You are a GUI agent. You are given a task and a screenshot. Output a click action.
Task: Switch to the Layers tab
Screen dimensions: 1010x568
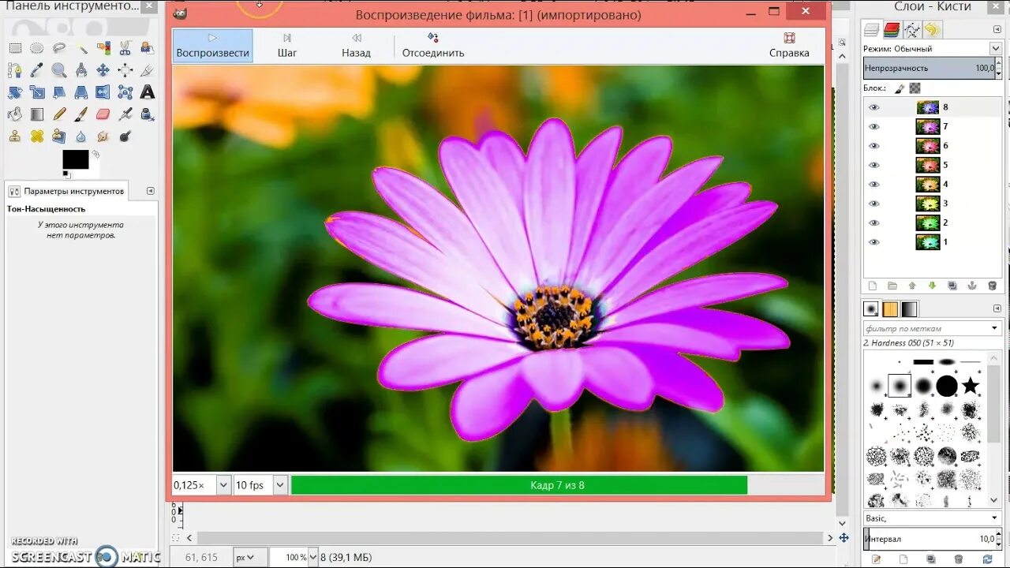point(872,30)
